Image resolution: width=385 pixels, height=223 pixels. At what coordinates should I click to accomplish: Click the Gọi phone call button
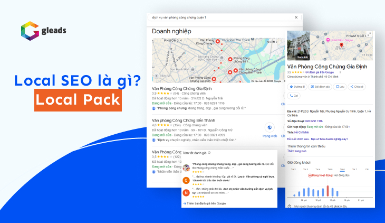coord(294,96)
